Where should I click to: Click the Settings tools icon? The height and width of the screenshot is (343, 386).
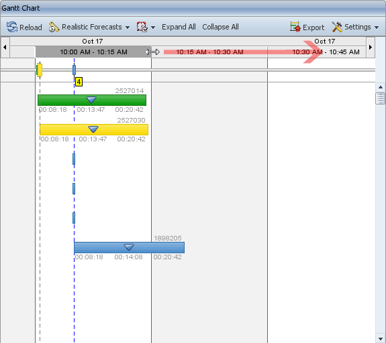(337, 27)
